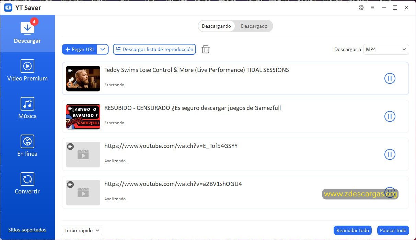The width and height of the screenshot is (416, 240).
Task: Open the MP4 format dropdown
Action: [x=386, y=49]
